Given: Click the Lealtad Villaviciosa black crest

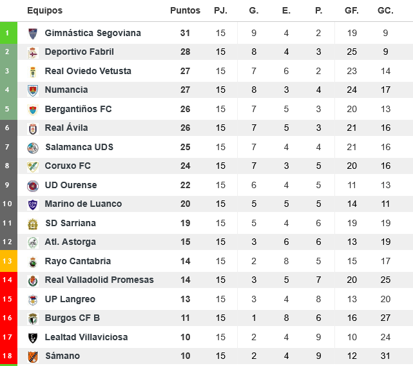Looking at the screenshot, I should pos(33,338).
